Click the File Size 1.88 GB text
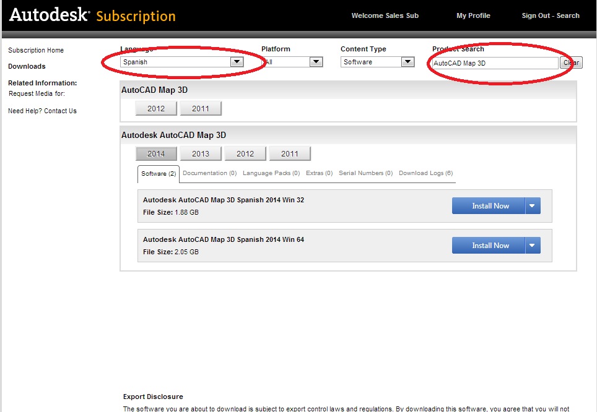 [171, 212]
